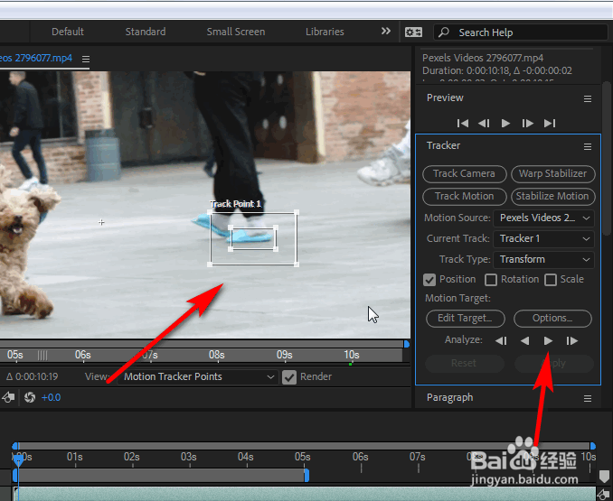This screenshot has width=613, height=501.
Task: Expand the workspace overflow chevrons
Action: pyautogui.click(x=386, y=32)
